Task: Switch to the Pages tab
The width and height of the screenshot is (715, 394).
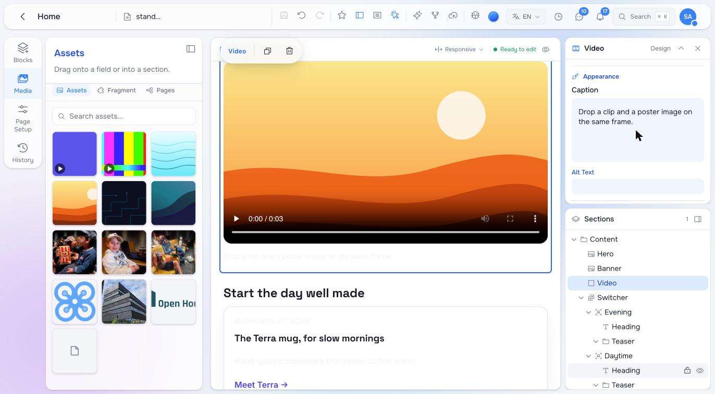Action: click(x=161, y=90)
